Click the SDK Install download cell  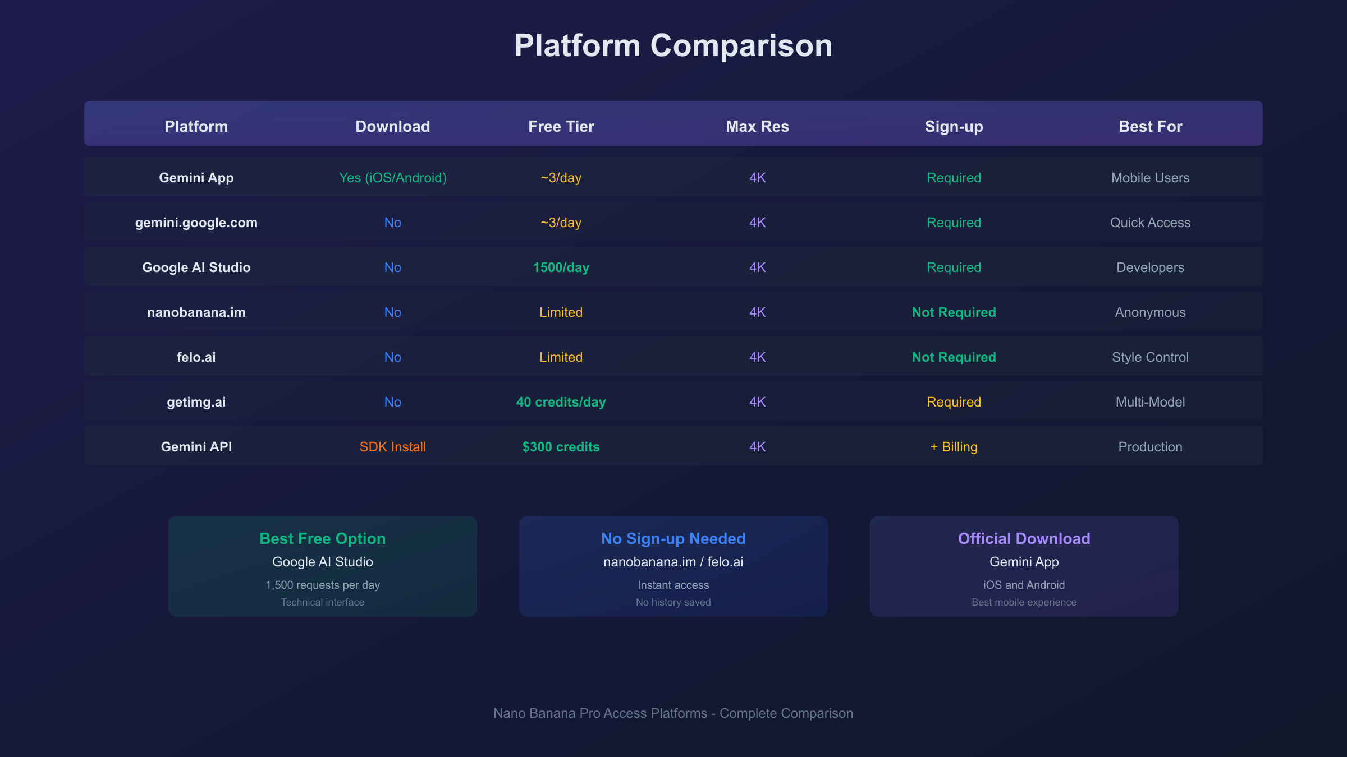[x=392, y=447]
